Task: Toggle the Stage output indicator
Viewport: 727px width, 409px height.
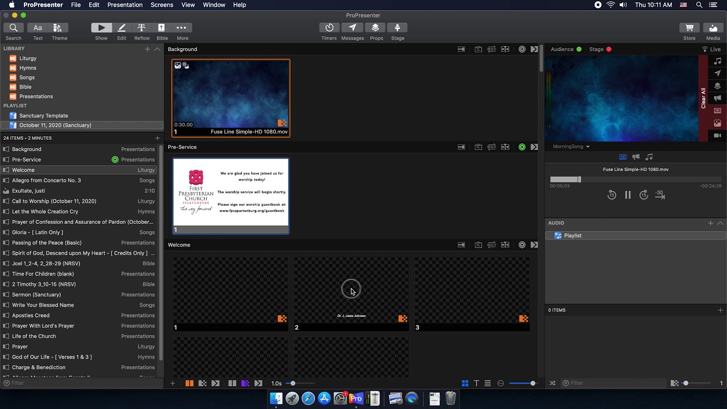Action: (608, 49)
